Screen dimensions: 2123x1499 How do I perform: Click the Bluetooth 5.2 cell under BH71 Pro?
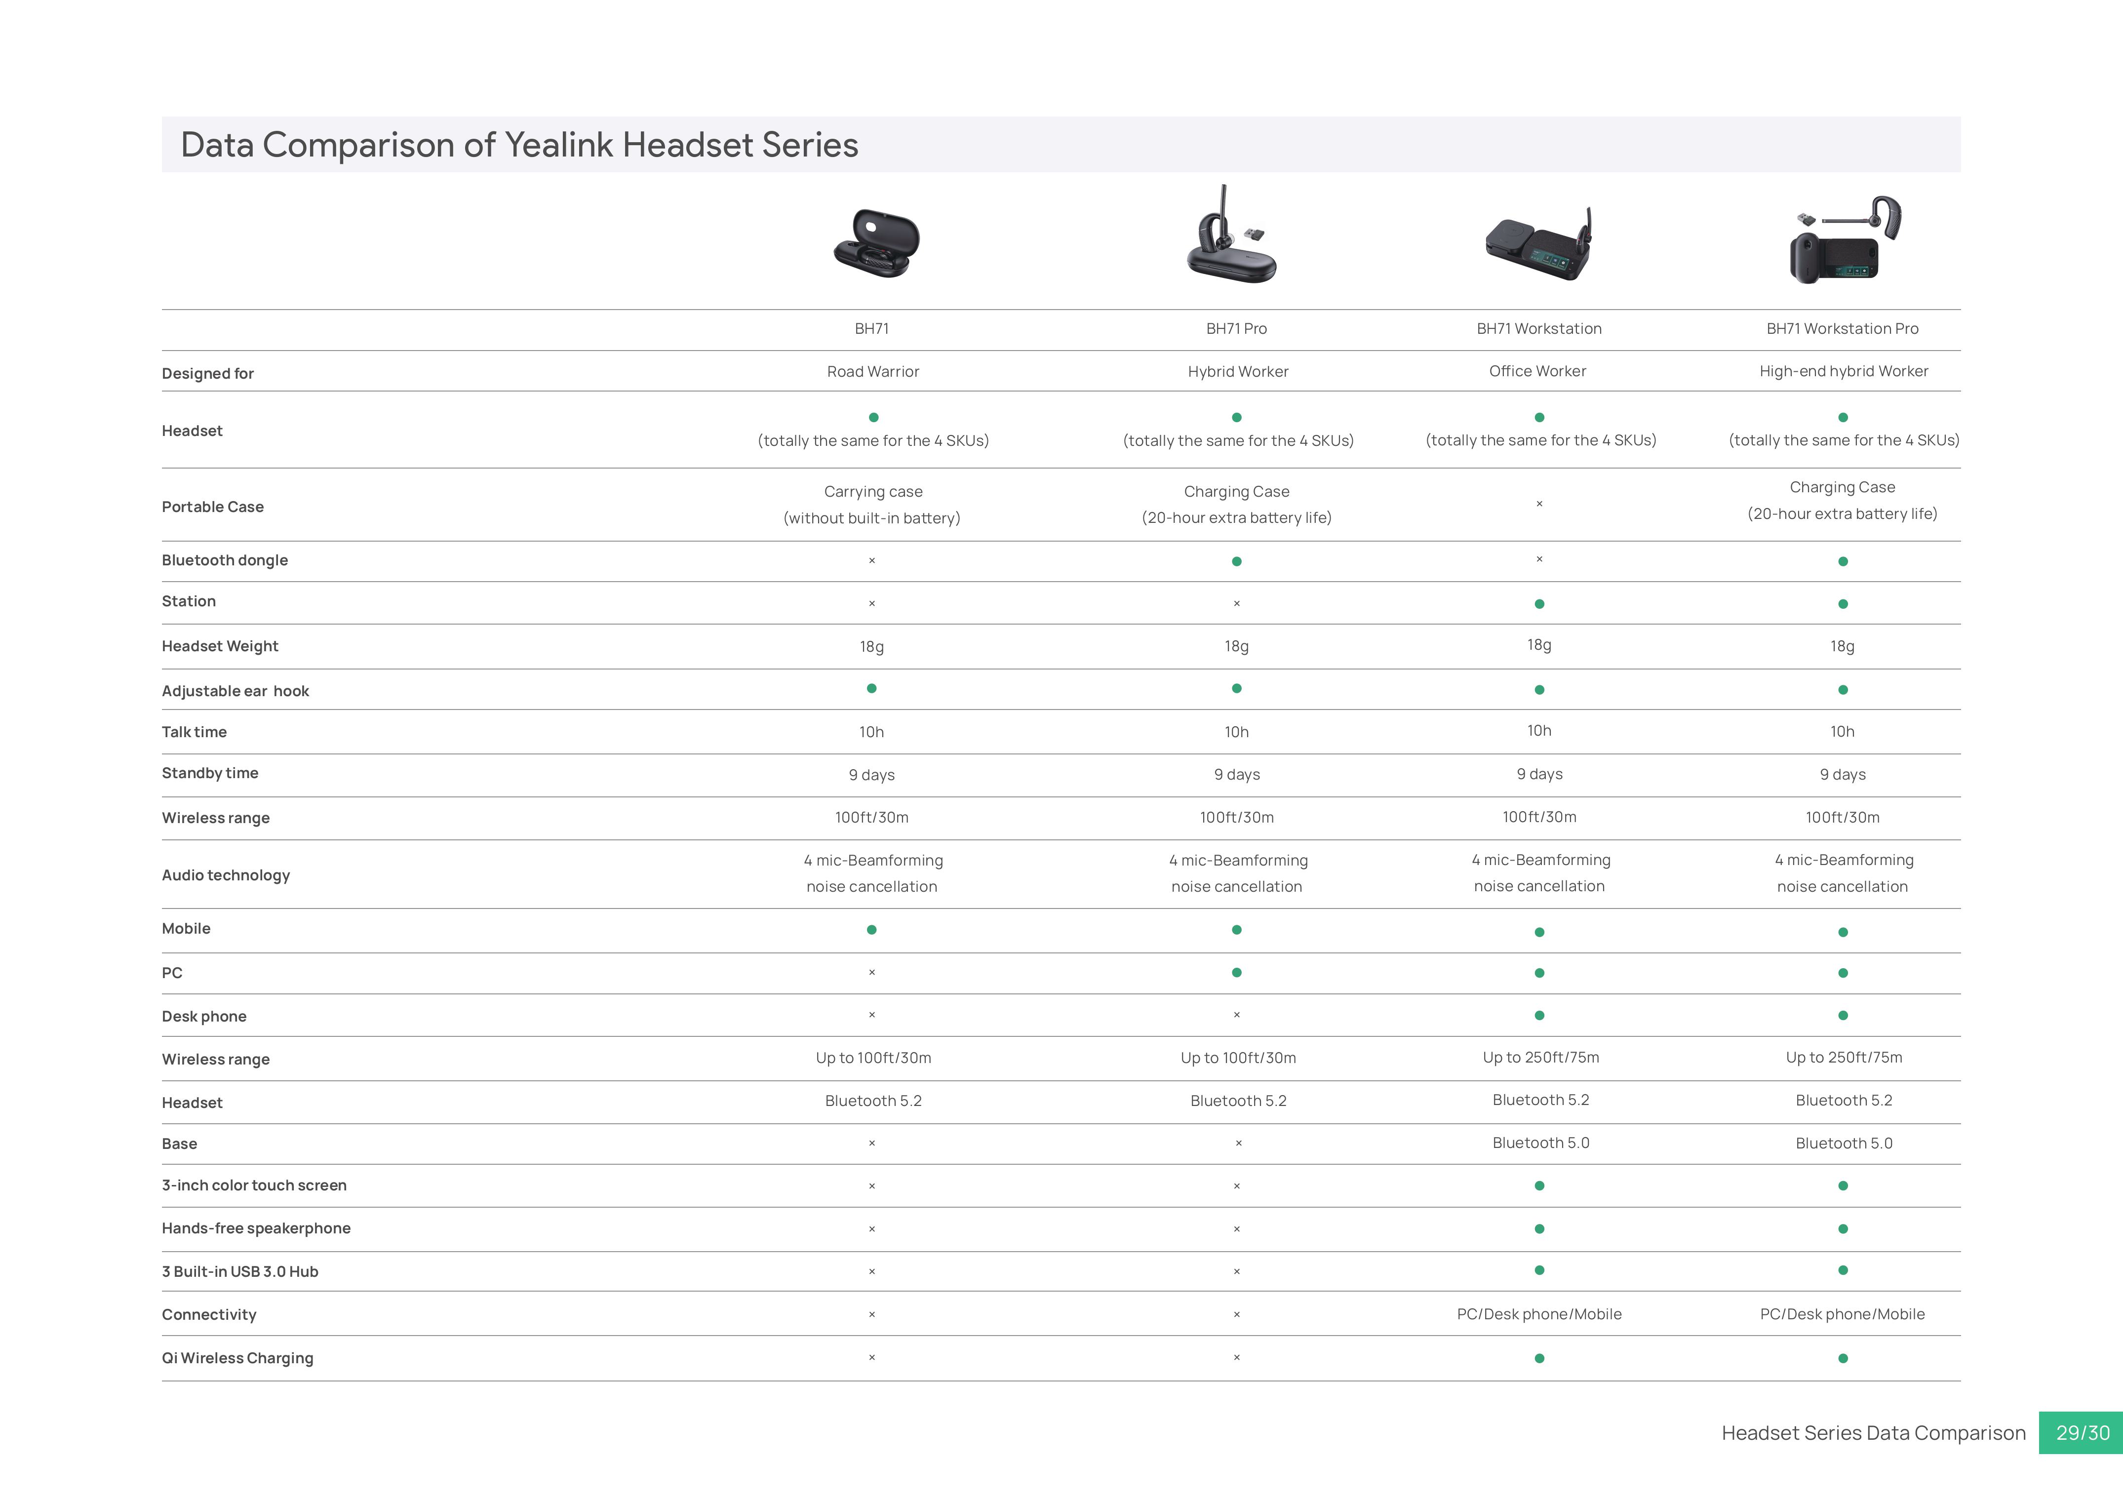1238,1102
